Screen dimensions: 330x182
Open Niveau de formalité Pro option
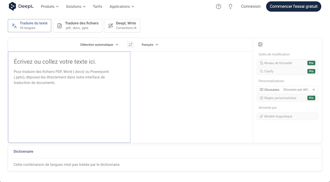coord(287,63)
